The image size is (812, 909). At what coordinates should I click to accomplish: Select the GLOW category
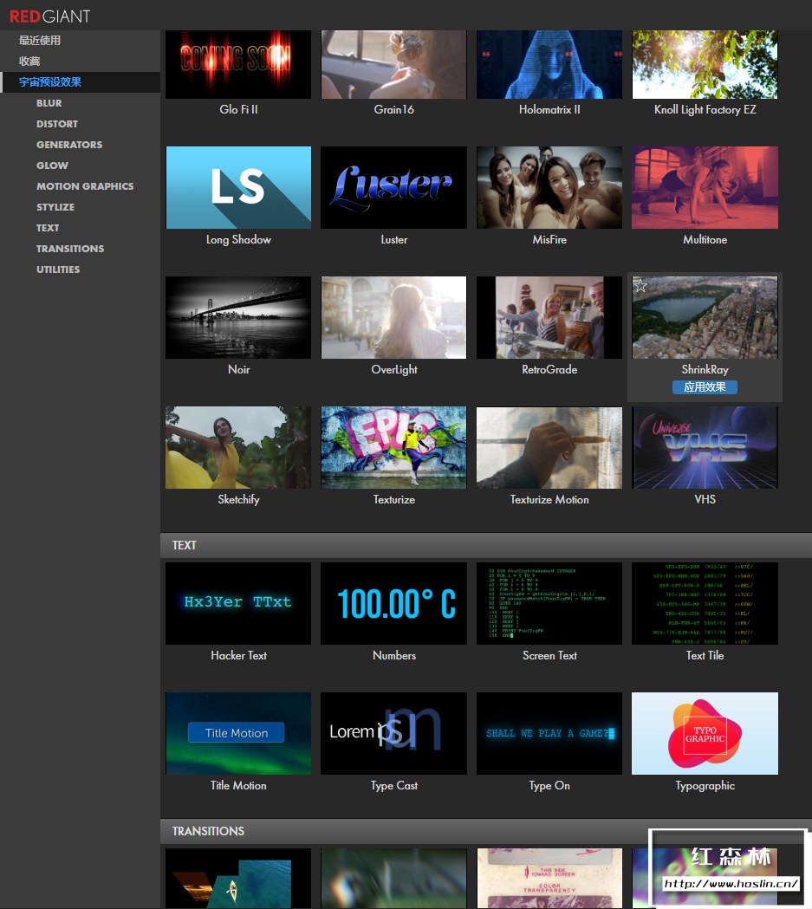52,166
